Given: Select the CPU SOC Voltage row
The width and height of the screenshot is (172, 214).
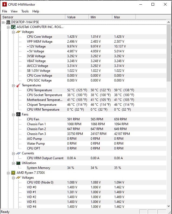Looking at the screenshot, I should (96, 80).
